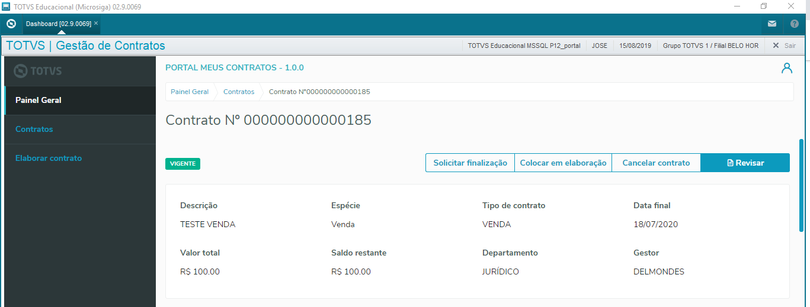The image size is (810, 307).
Task: Click the Tipo de contrato value VENDA
Action: click(x=497, y=224)
